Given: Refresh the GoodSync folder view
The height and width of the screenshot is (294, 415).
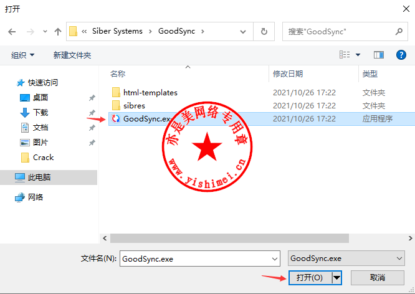Looking at the screenshot, I should click(x=264, y=32).
